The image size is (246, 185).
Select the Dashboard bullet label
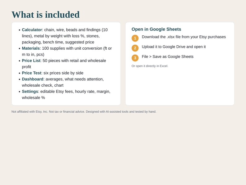click(x=33, y=79)
